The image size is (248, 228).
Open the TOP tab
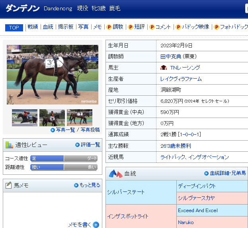14,28
